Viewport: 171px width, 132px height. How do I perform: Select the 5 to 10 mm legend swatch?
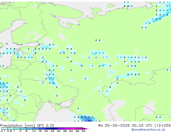point(29,128)
